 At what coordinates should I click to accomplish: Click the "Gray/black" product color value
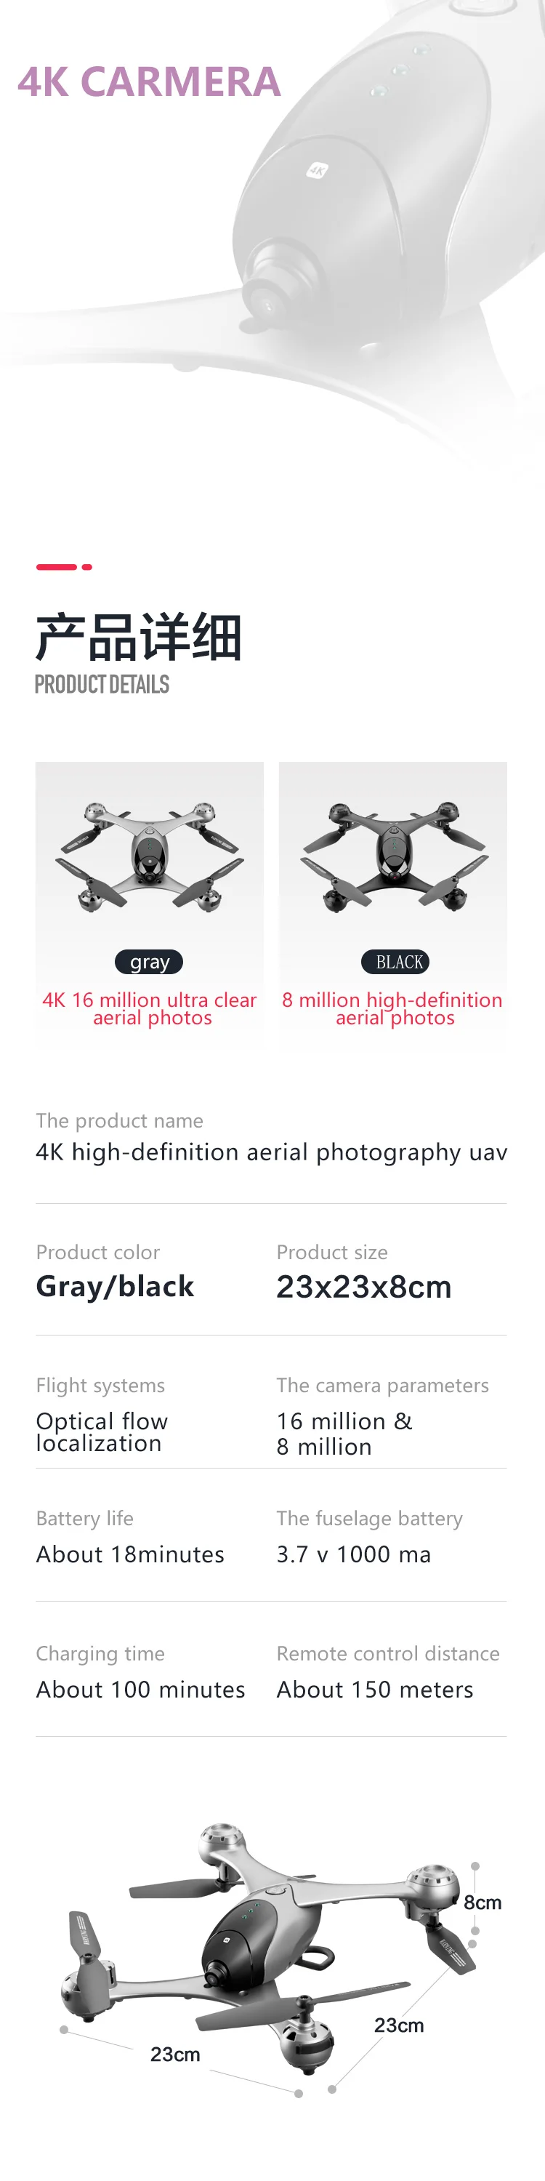[x=115, y=1286]
